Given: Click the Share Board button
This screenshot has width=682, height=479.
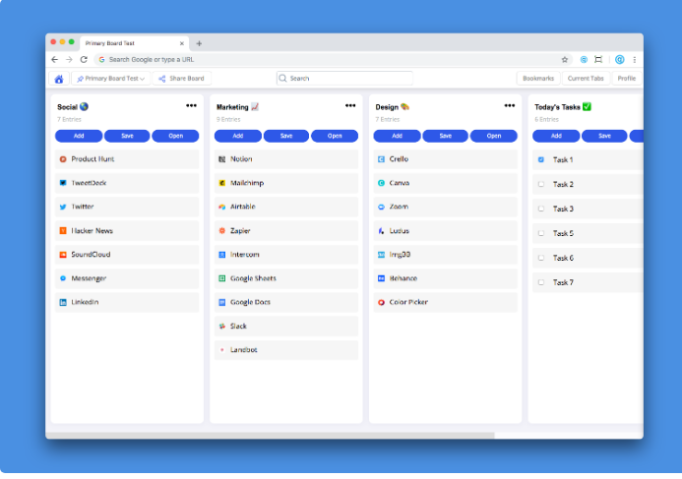Looking at the screenshot, I should 182,79.
